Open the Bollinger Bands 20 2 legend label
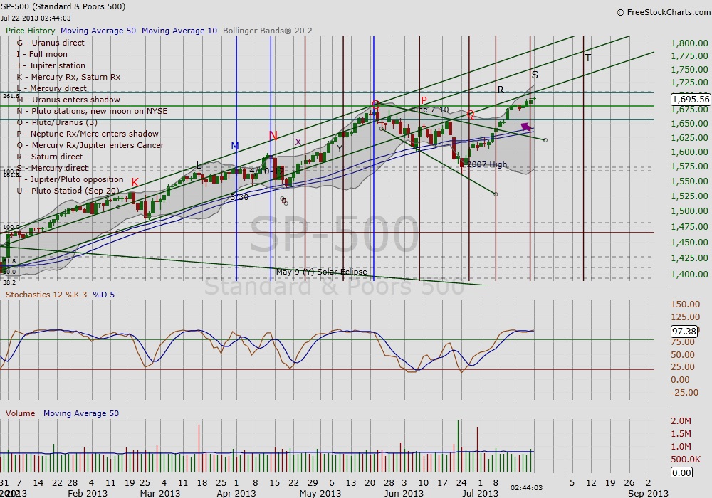The height and width of the screenshot is (498, 712). (x=268, y=31)
